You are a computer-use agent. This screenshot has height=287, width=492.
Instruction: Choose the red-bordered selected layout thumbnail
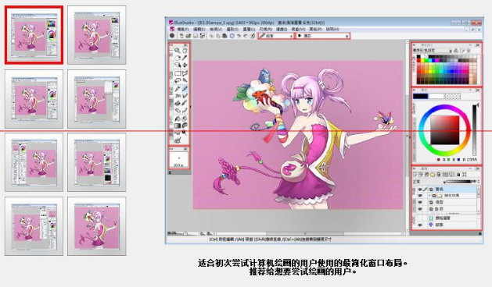click(x=34, y=35)
